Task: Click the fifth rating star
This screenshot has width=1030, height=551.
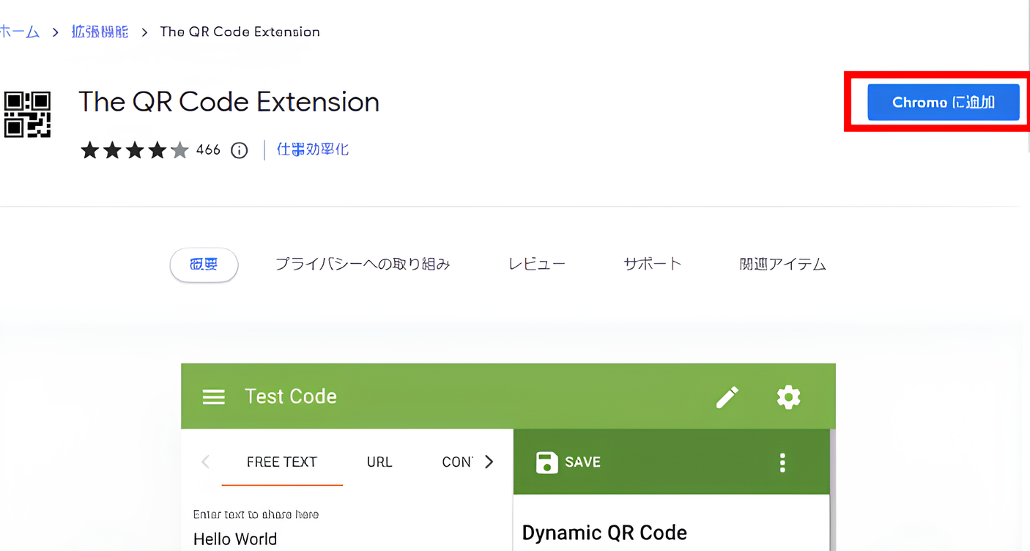Action: click(179, 149)
